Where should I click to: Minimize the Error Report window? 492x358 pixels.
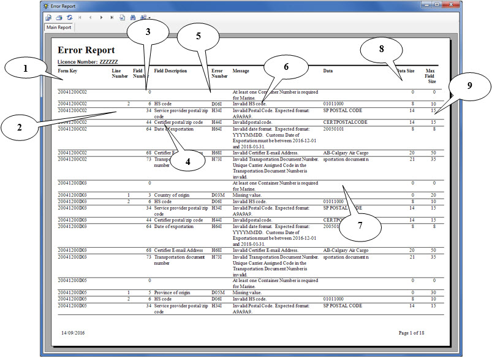pyautogui.click(x=426, y=5)
